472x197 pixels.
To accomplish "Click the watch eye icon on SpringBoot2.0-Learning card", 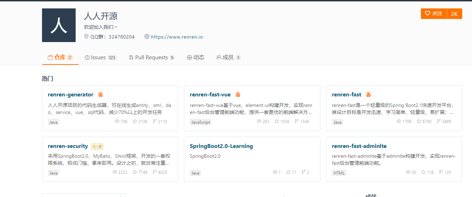I will click(x=275, y=172).
